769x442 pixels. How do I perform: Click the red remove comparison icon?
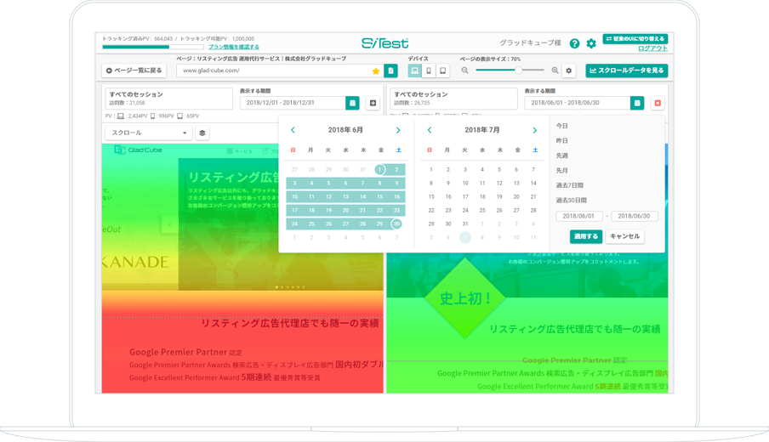click(x=658, y=103)
